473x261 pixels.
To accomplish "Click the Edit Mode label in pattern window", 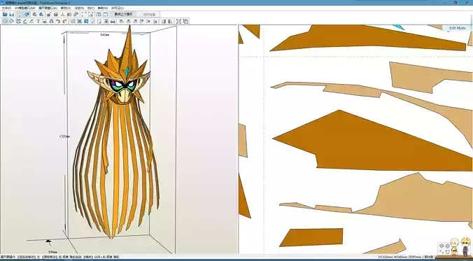I will point(458,28).
